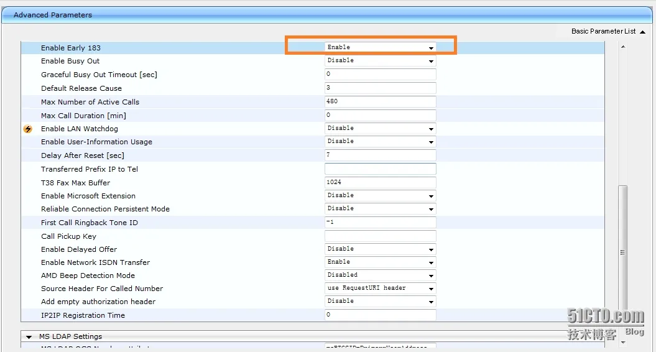Click the Enable Delayed Offer label
Screen dimensions: 656x352
pyautogui.click(x=79, y=249)
